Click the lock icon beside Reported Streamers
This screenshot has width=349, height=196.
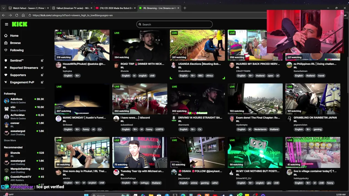tap(42, 68)
